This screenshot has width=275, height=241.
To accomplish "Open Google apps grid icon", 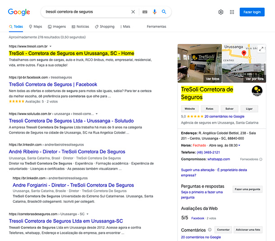I will (232, 12).
